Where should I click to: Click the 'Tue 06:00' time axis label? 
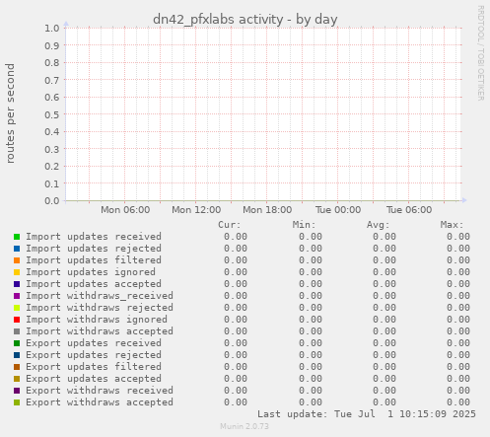point(409,210)
